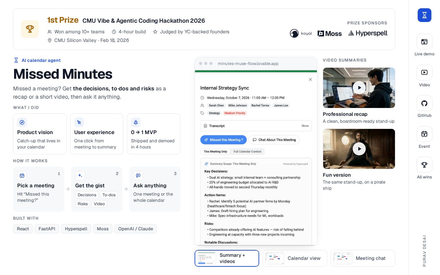
Task: Select the This Meeting Only tab
Action: click(215, 152)
